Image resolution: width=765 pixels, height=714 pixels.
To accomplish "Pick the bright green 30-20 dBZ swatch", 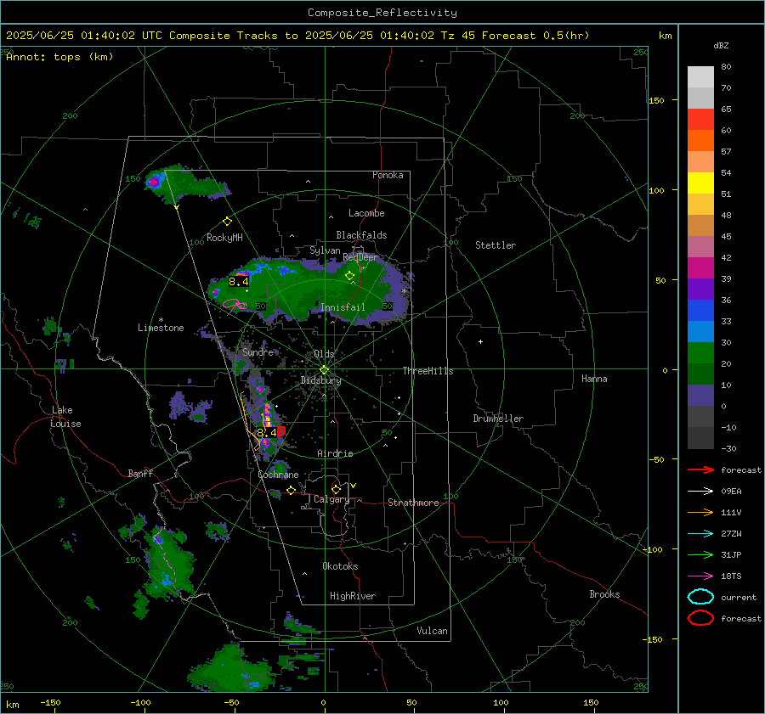I will tap(700, 352).
